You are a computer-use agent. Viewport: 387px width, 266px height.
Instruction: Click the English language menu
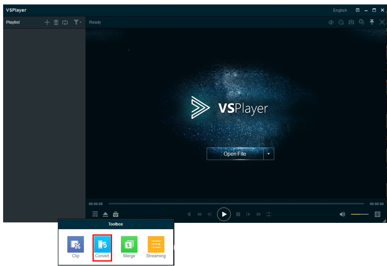click(340, 10)
